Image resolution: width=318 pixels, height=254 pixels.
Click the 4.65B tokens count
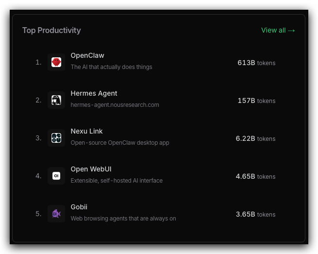[255, 176]
